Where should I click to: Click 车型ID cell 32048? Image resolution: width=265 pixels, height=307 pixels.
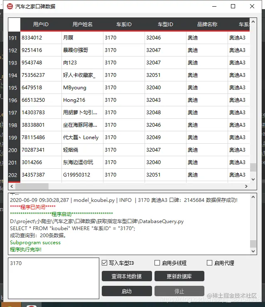pos(165,113)
